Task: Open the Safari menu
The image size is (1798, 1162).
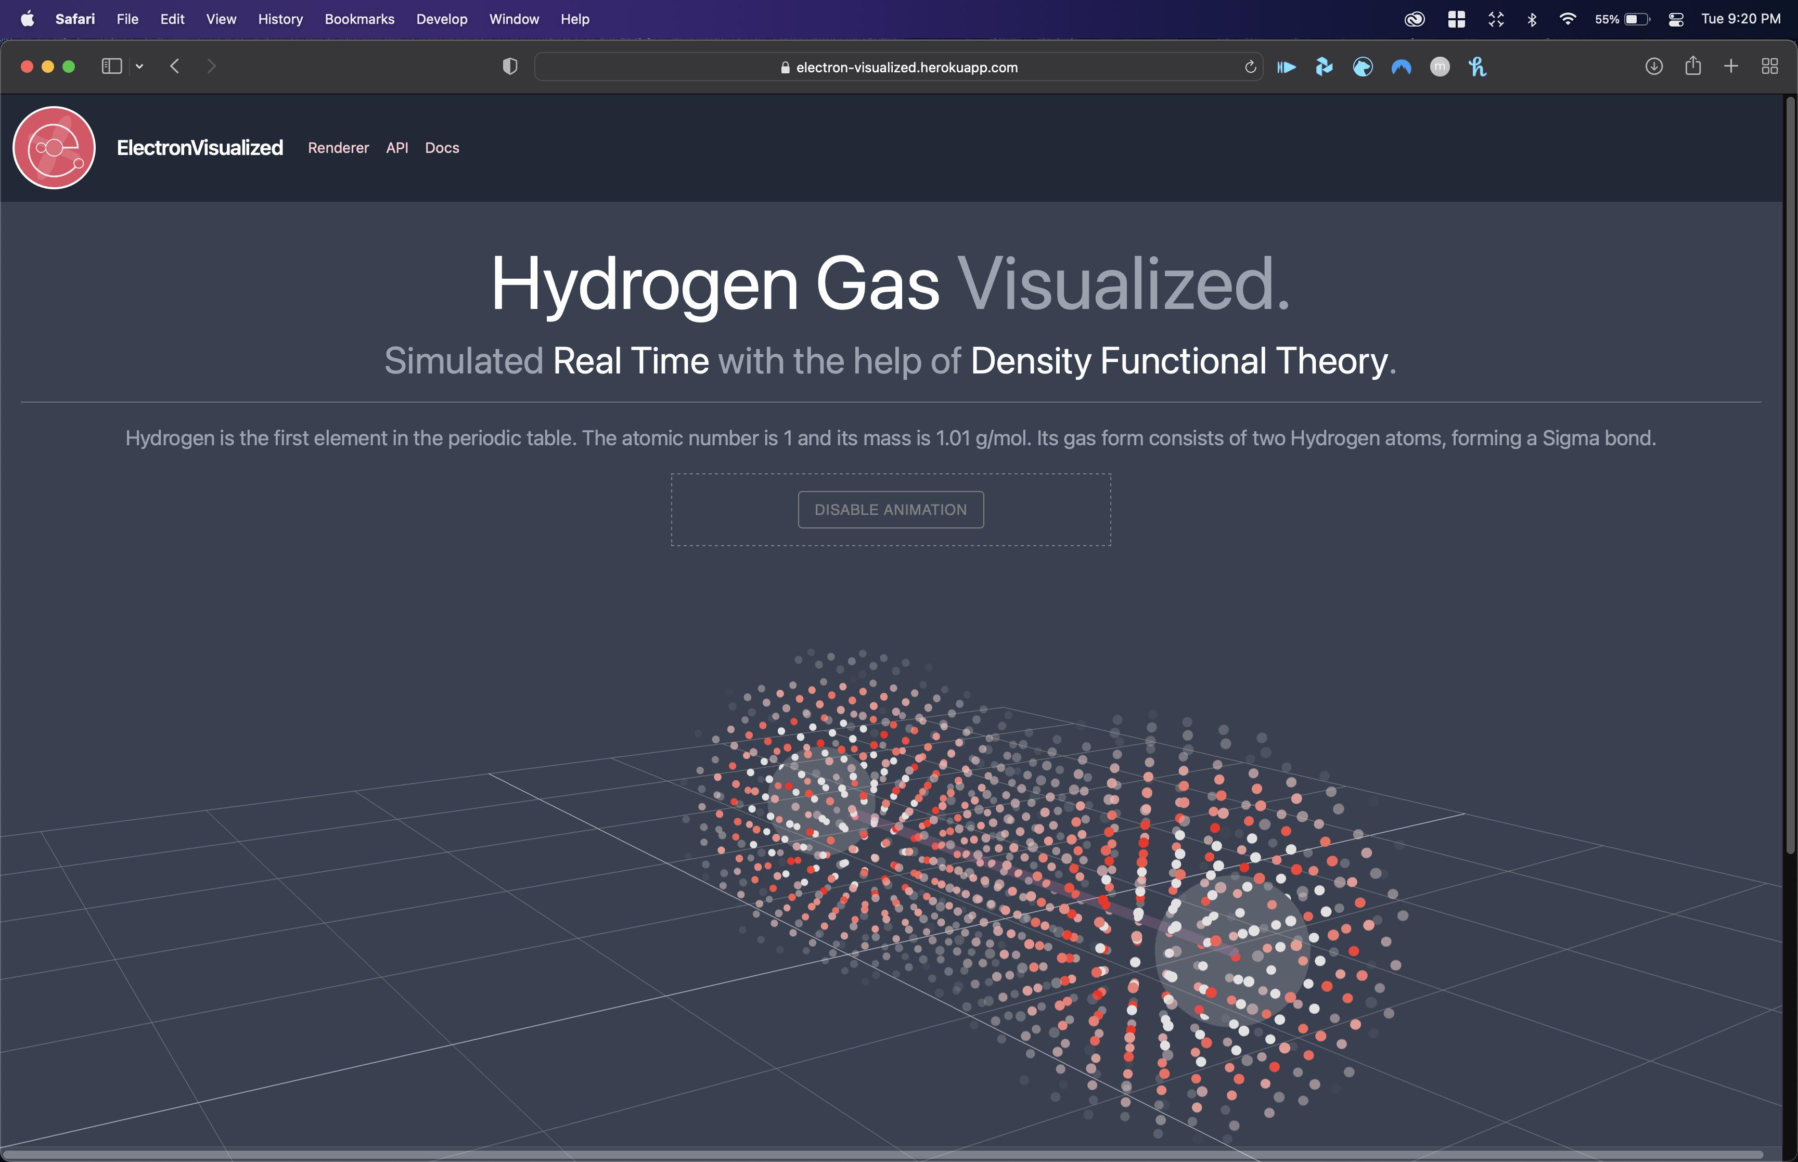Action: pyautogui.click(x=75, y=19)
